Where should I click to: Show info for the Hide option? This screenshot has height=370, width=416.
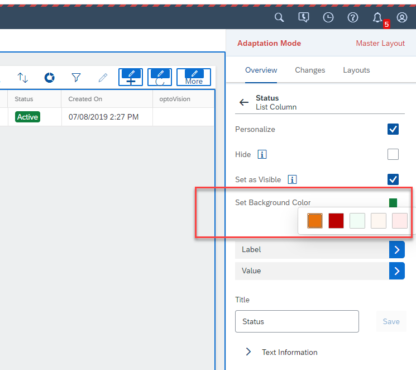click(x=262, y=154)
